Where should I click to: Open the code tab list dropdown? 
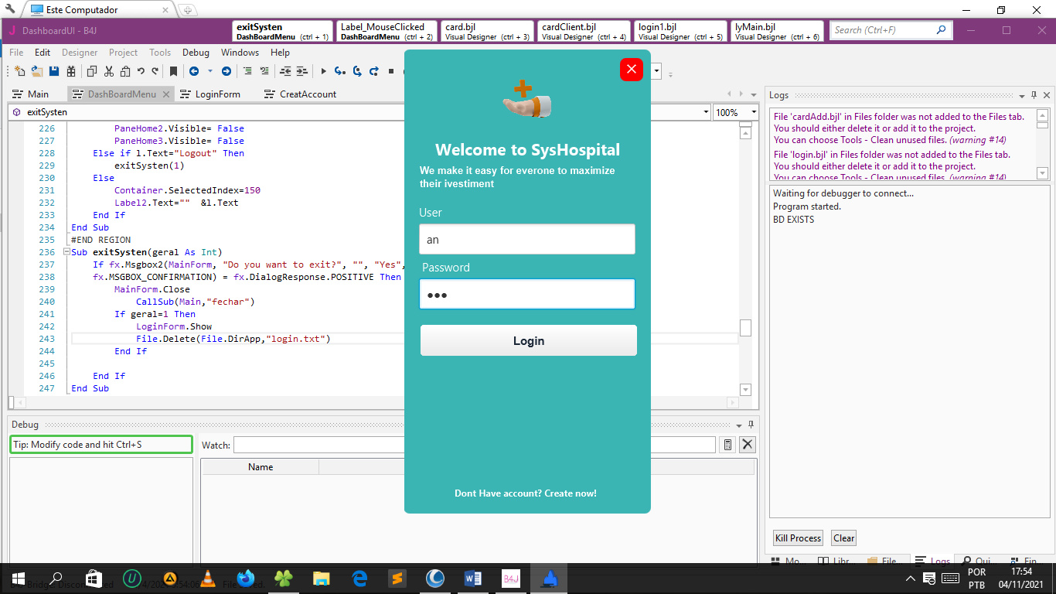[x=752, y=94]
